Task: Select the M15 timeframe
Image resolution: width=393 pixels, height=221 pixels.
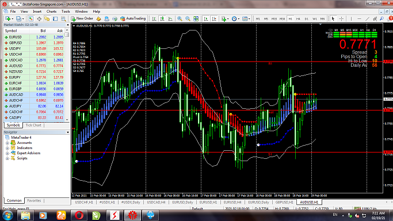Action: 274,19
